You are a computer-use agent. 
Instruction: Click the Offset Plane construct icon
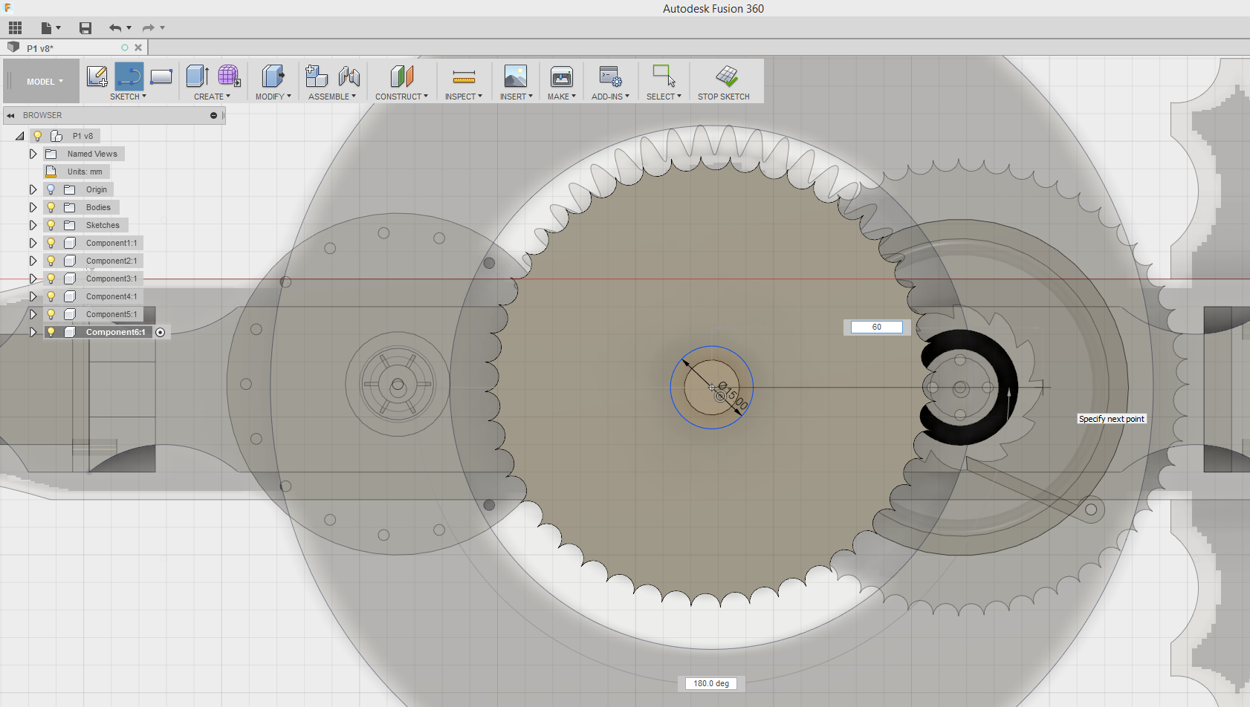401,76
